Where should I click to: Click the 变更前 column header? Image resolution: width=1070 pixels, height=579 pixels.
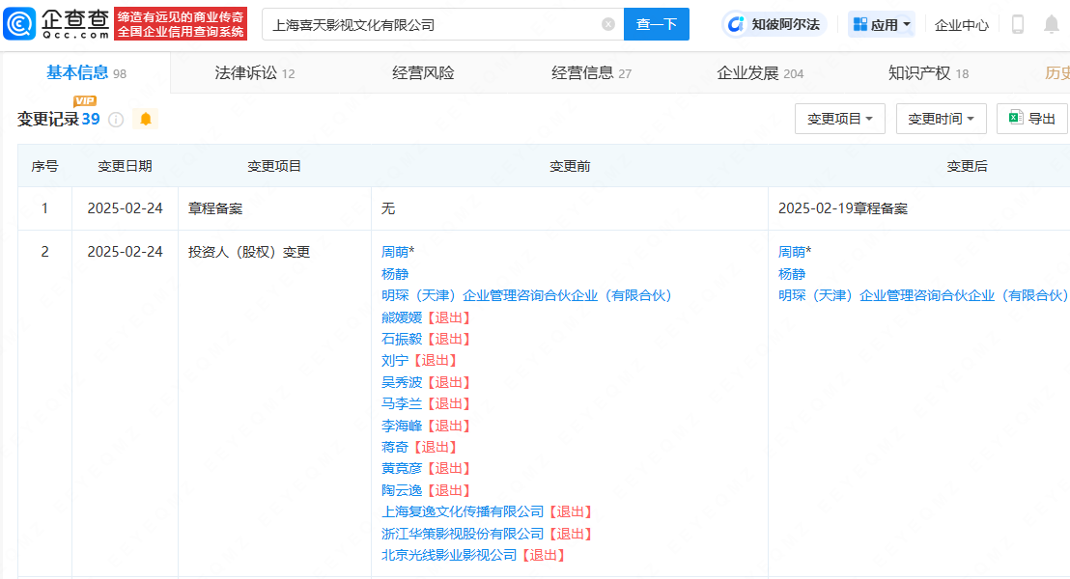[x=570, y=166]
